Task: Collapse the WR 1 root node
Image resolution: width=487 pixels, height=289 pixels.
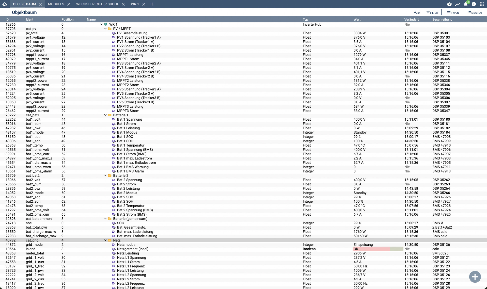Action: [x=101, y=24]
